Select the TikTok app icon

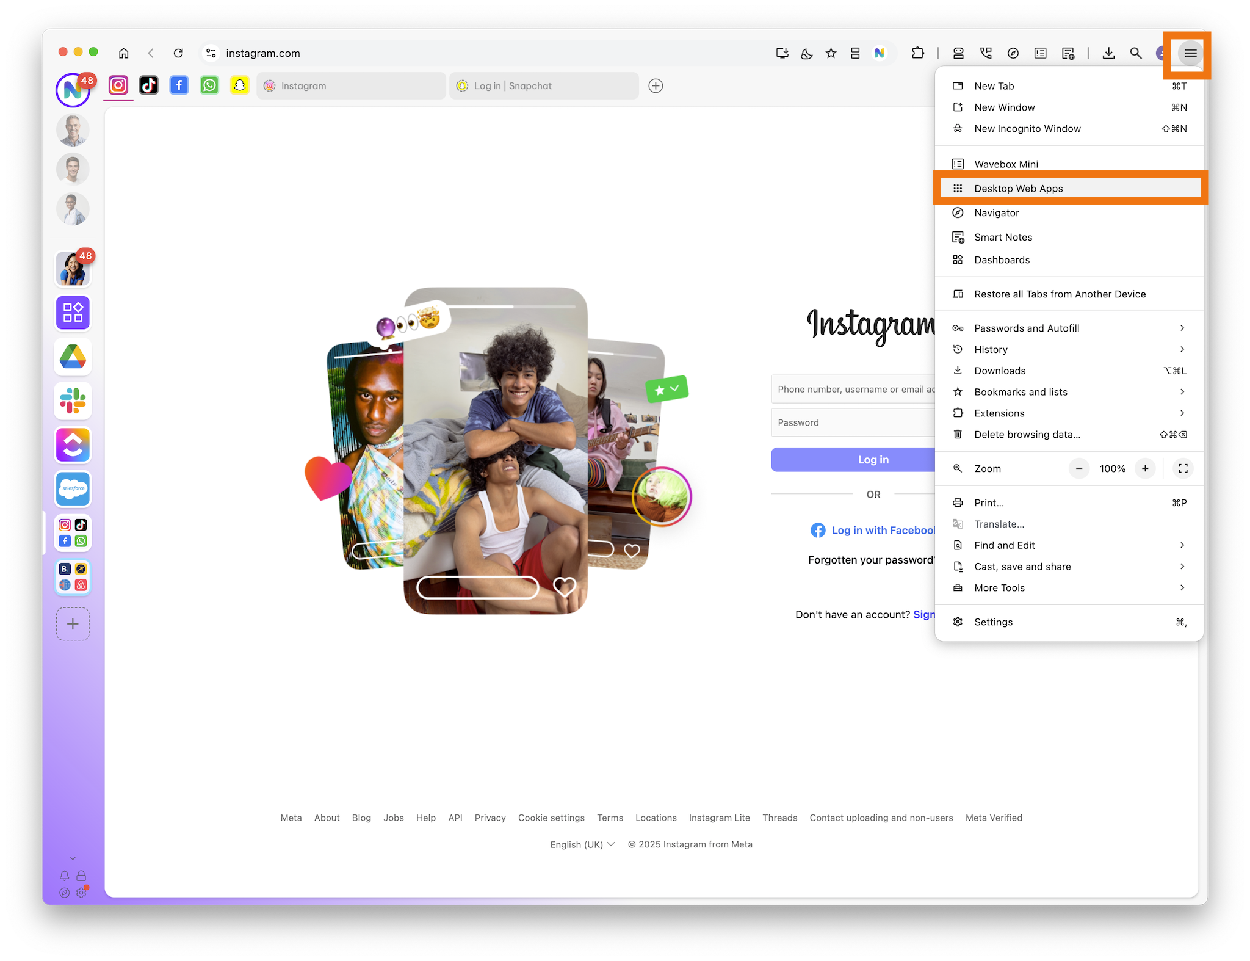click(149, 85)
